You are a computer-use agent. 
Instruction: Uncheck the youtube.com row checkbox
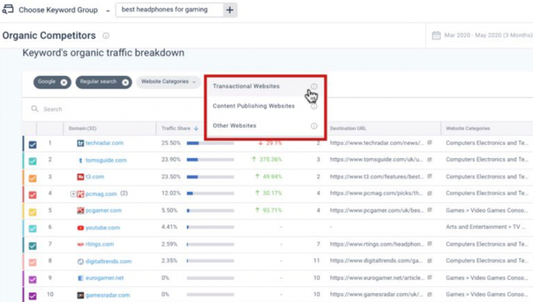33,228
